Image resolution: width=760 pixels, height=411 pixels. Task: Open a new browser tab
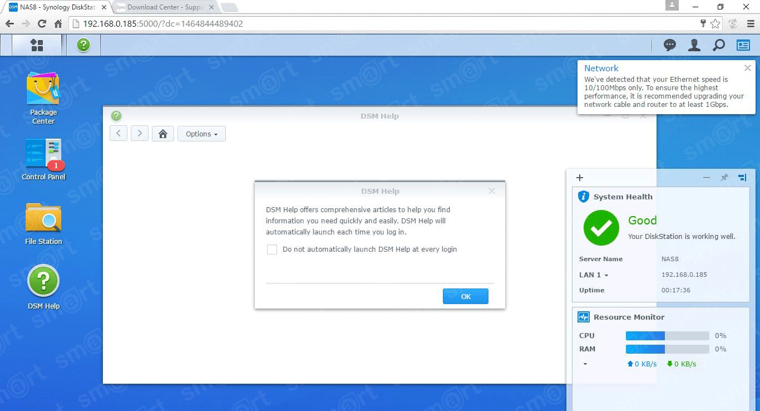coord(229,7)
